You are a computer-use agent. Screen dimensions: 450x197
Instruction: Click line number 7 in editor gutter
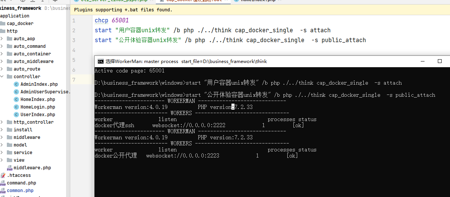[74, 79]
